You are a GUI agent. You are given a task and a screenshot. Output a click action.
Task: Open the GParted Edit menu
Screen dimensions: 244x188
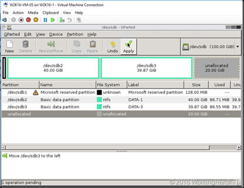(28, 34)
